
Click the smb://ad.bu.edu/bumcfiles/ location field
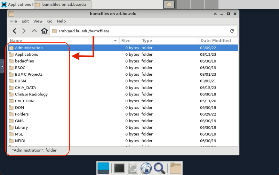143,31
